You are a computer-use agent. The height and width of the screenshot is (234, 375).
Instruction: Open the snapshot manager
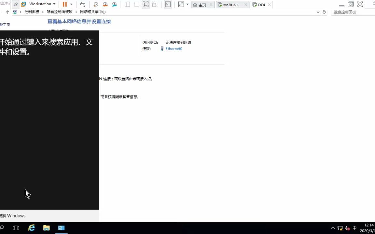point(114,4)
